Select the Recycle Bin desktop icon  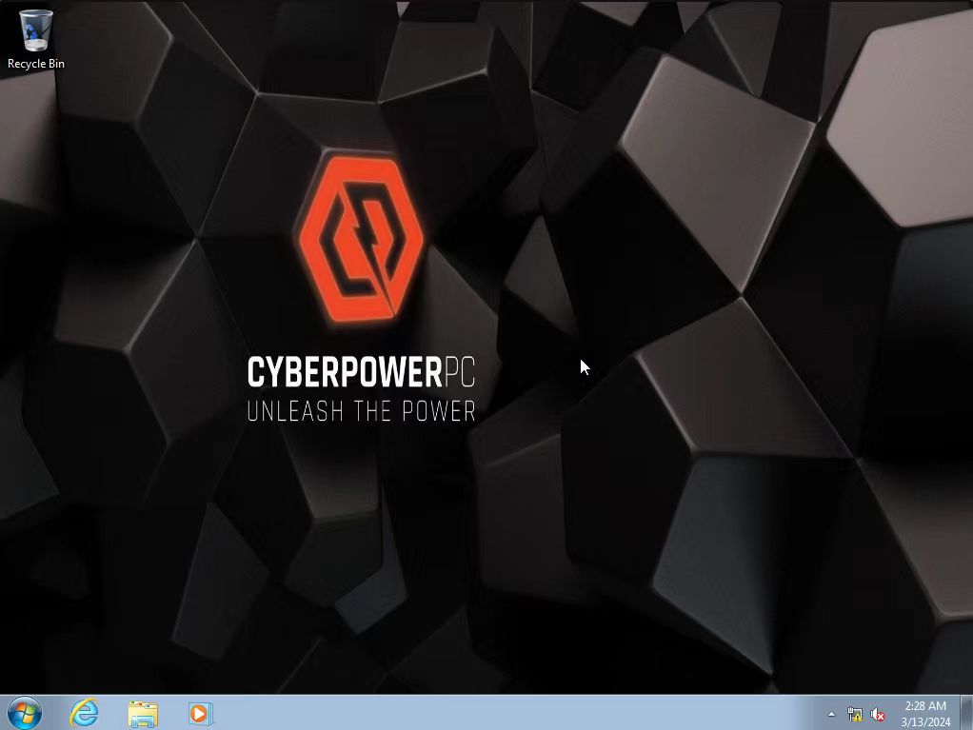click(x=36, y=38)
